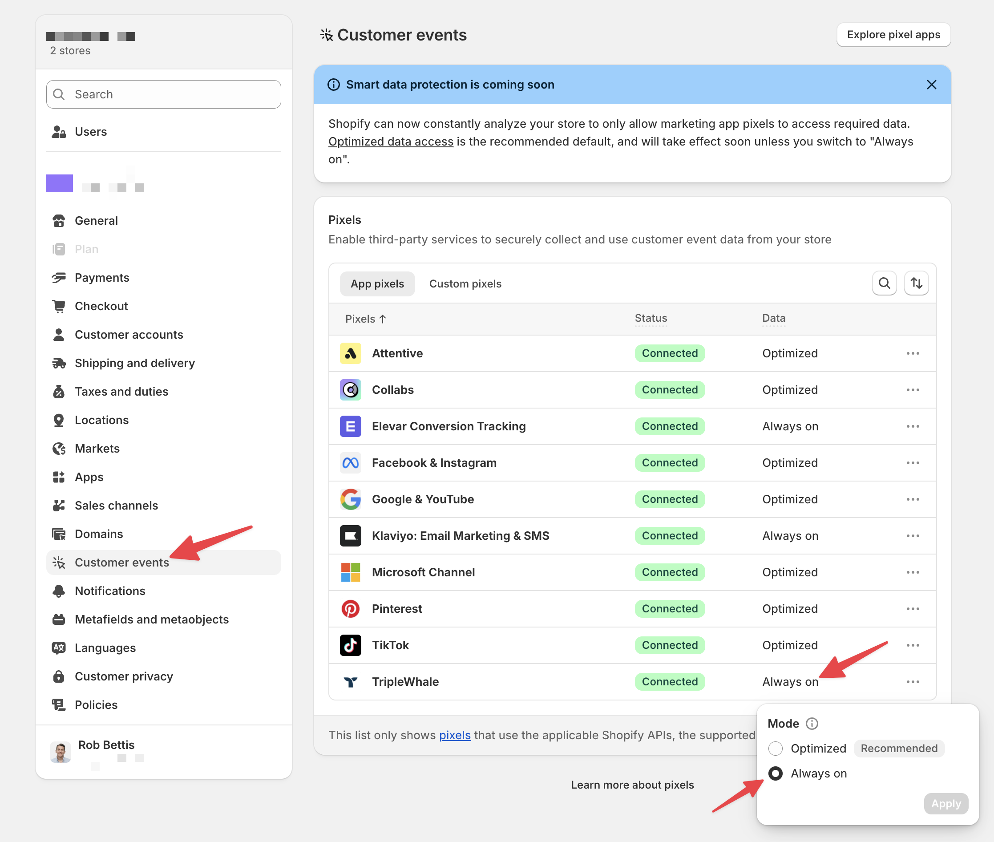
Task: Dismiss the smart data protection banner
Action: click(x=931, y=85)
